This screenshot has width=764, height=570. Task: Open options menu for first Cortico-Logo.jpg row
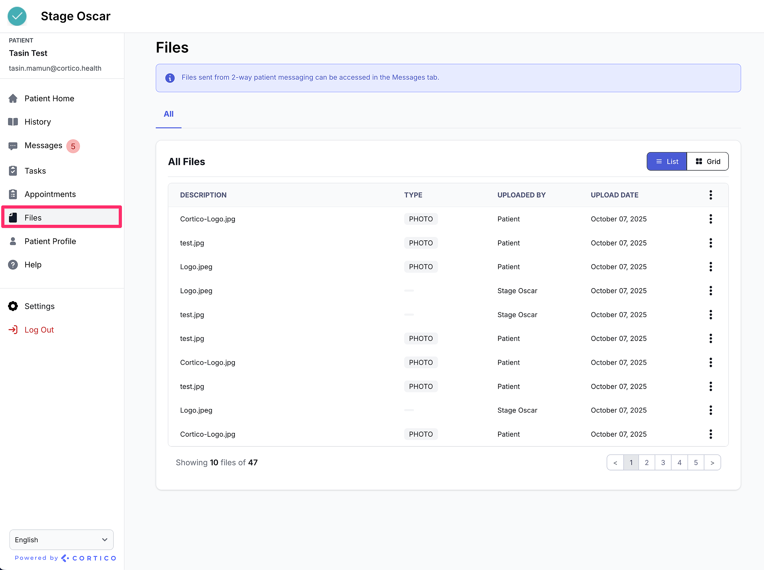pyautogui.click(x=711, y=219)
